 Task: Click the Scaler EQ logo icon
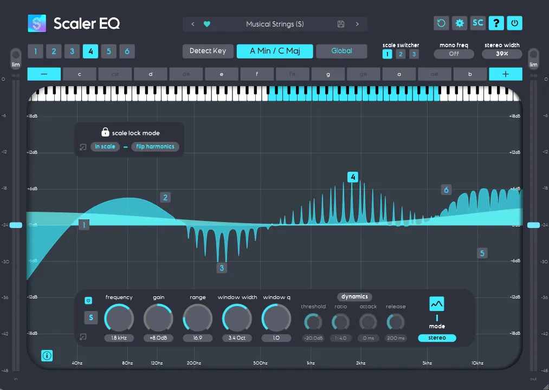pyautogui.click(x=37, y=23)
